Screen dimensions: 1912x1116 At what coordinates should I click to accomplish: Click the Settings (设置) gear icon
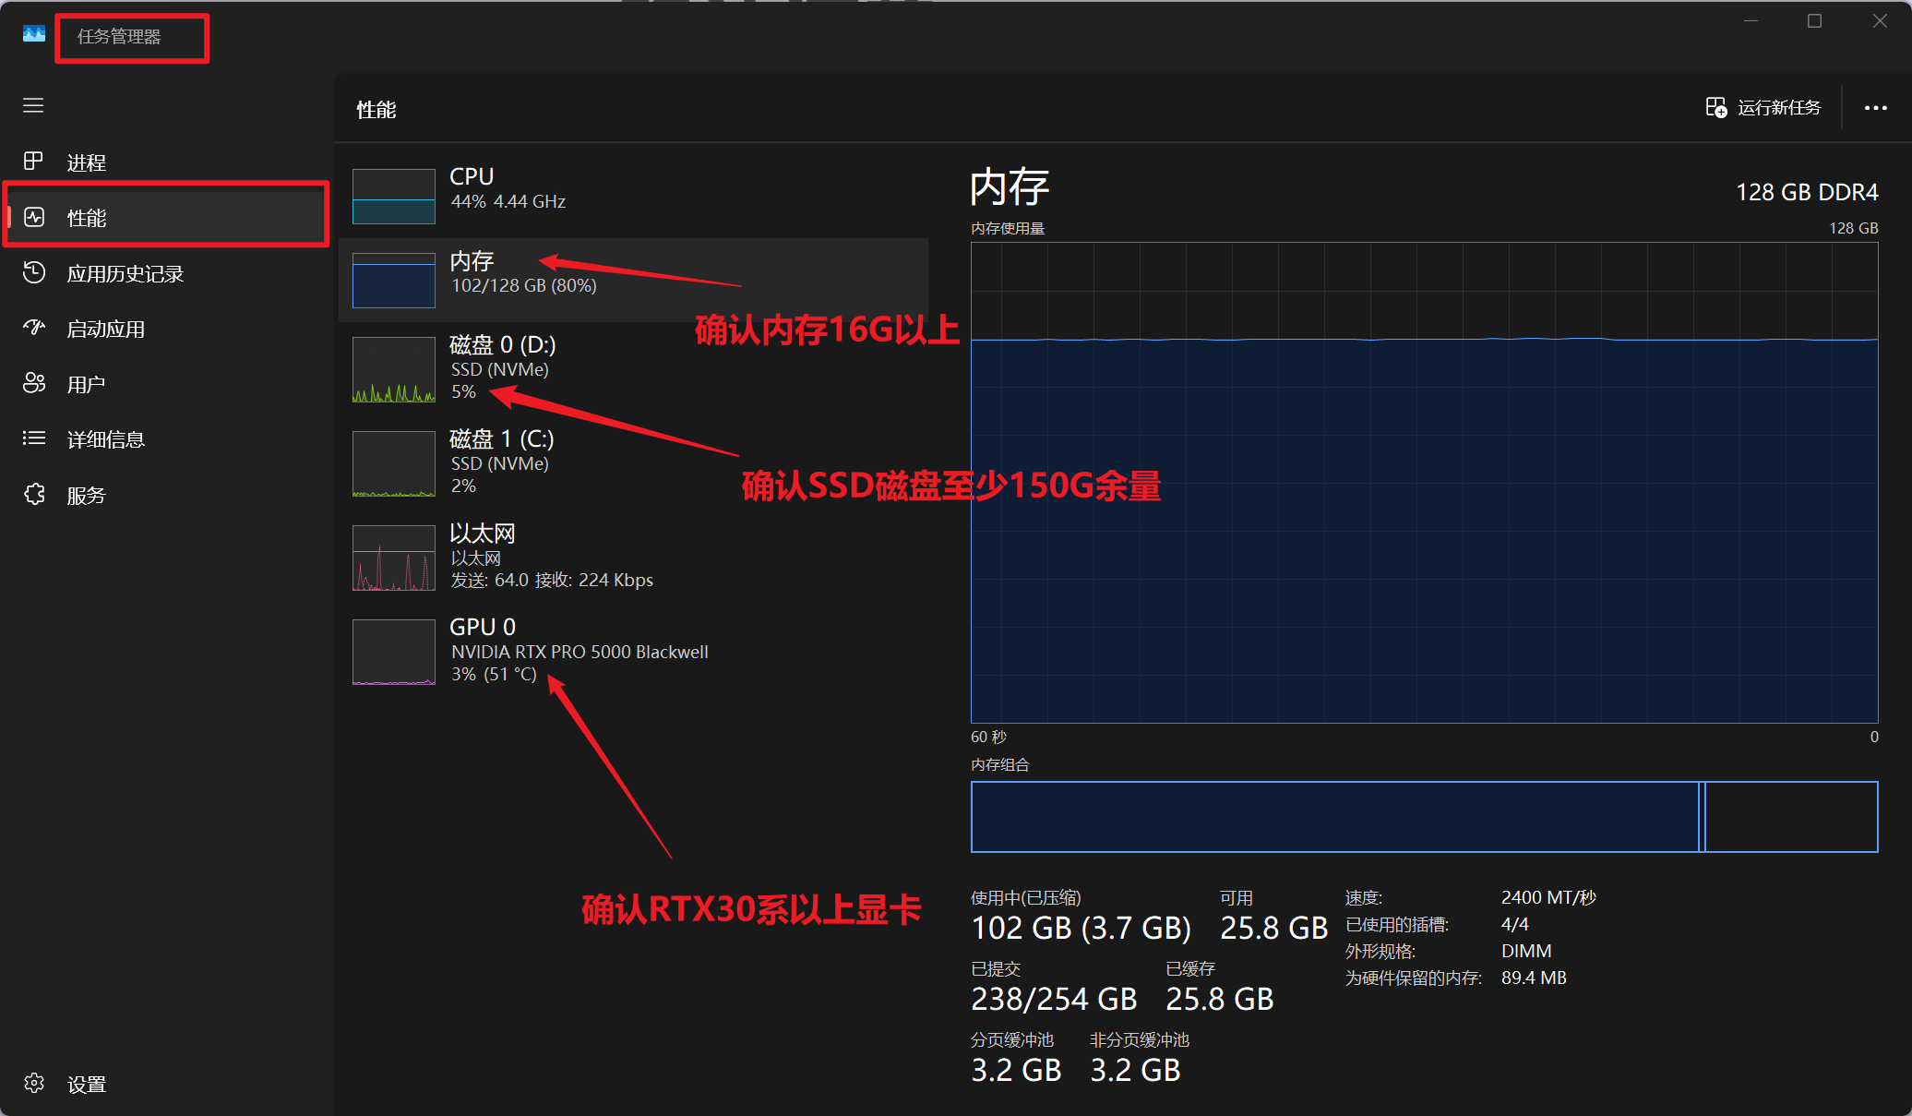coord(33,1084)
